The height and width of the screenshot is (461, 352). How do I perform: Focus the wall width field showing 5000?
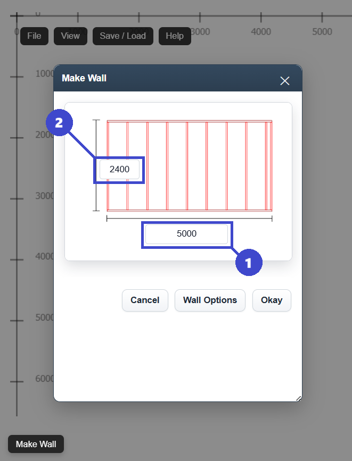click(186, 234)
